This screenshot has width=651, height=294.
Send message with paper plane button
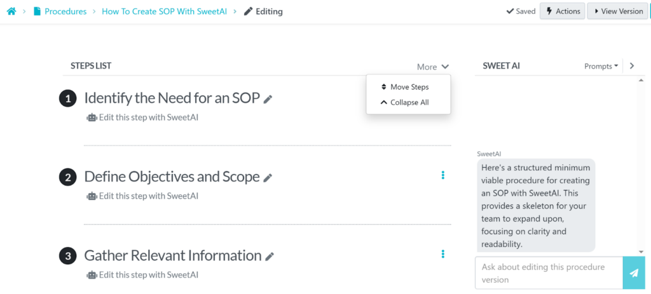tap(633, 273)
